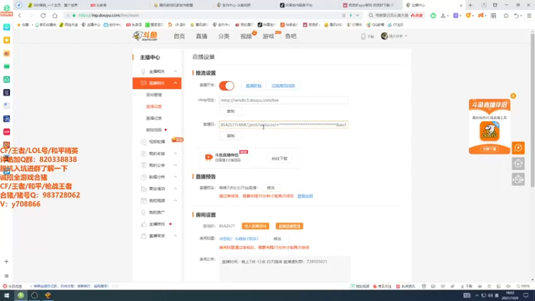Select 直播设置 in the sidebar
The image size is (535, 301).
click(154, 106)
